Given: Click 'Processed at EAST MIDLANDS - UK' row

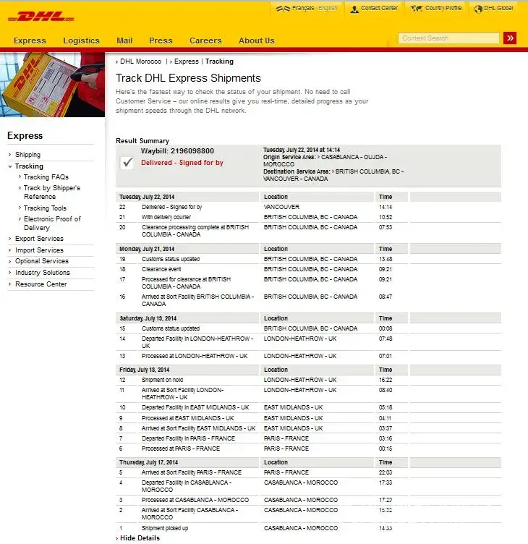Looking at the screenshot, I should [x=187, y=418].
